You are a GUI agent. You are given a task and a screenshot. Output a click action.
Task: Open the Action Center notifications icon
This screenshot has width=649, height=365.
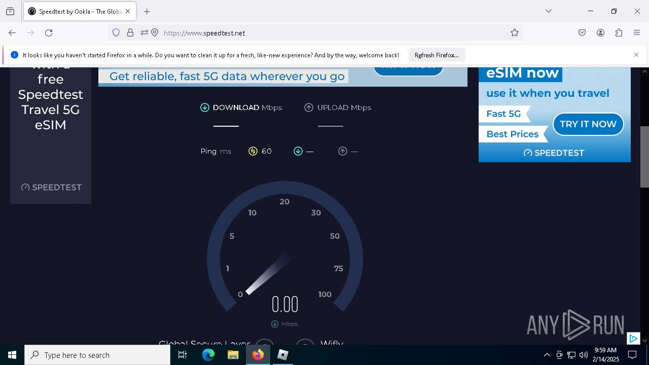tap(632, 355)
